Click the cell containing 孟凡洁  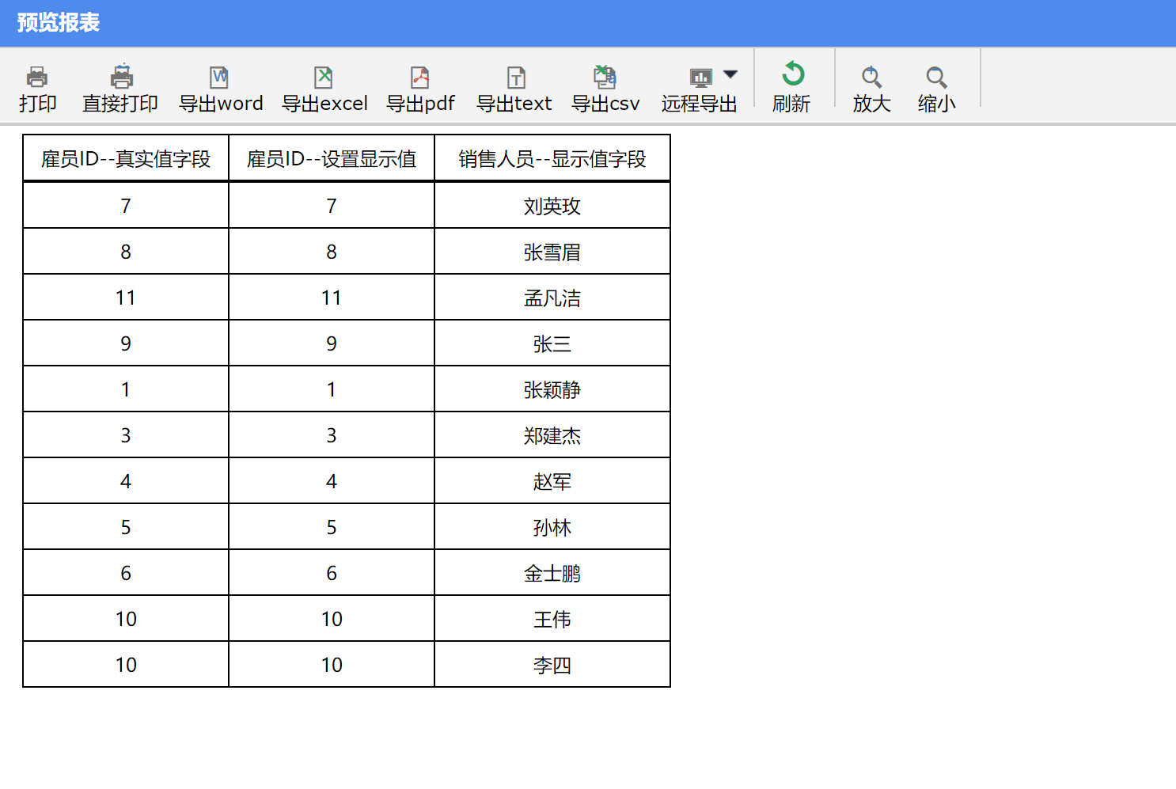pos(552,298)
